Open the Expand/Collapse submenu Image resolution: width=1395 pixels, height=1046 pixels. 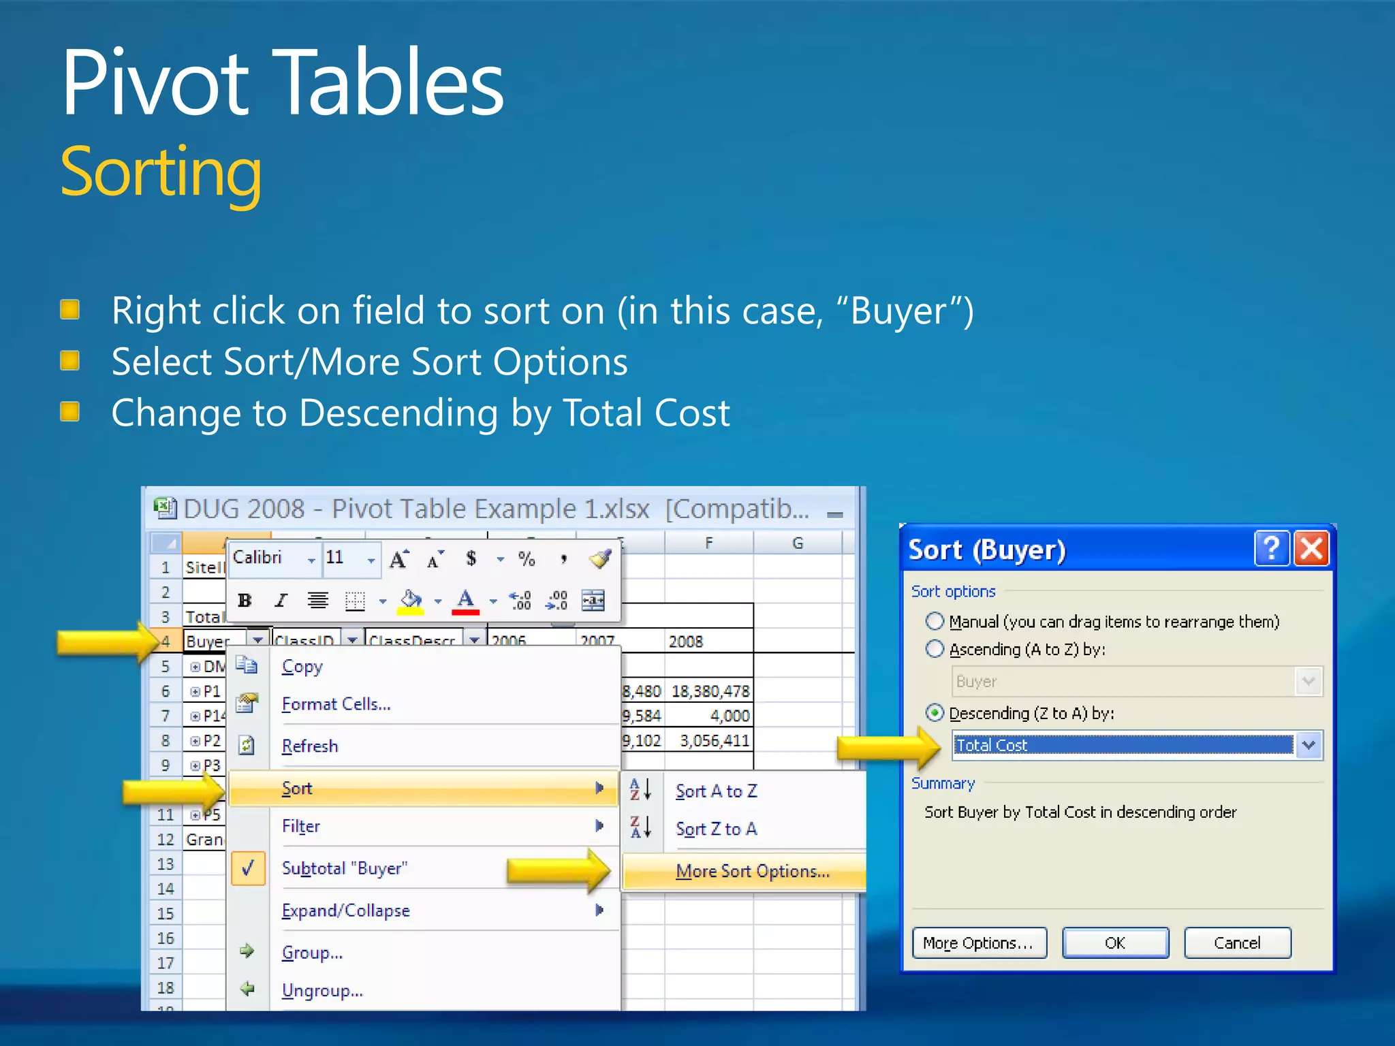point(424,910)
